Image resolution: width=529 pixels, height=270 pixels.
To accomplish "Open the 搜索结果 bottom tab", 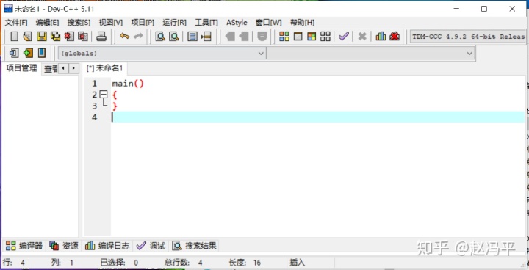I will coord(194,246).
